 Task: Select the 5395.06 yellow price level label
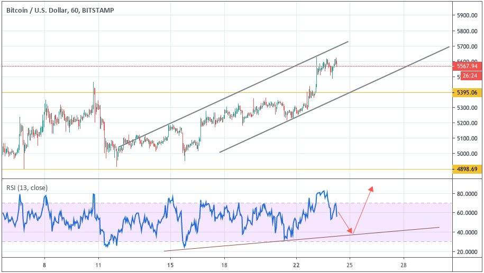point(467,92)
